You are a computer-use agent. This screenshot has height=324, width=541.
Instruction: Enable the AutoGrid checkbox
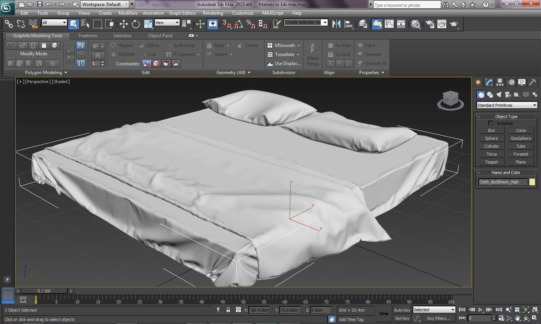click(491, 123)
